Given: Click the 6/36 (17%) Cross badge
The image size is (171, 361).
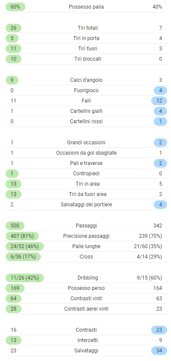Looking at the screenshot, I should click(x=23, y=257).
